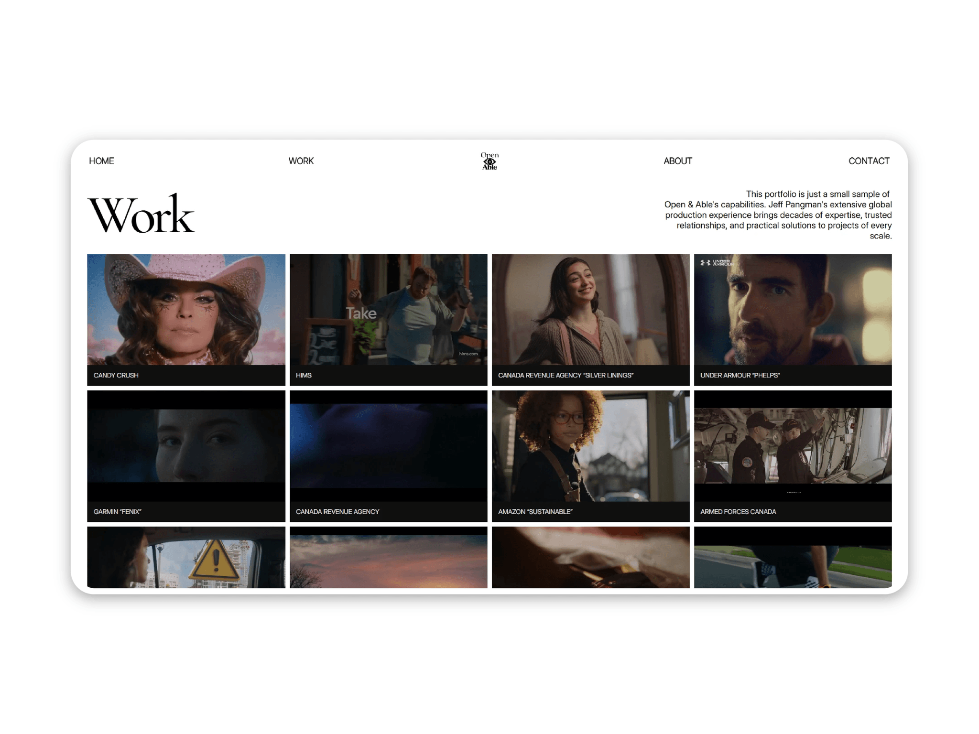
Task: Click the large Work page heading
Action: [141, 215]
